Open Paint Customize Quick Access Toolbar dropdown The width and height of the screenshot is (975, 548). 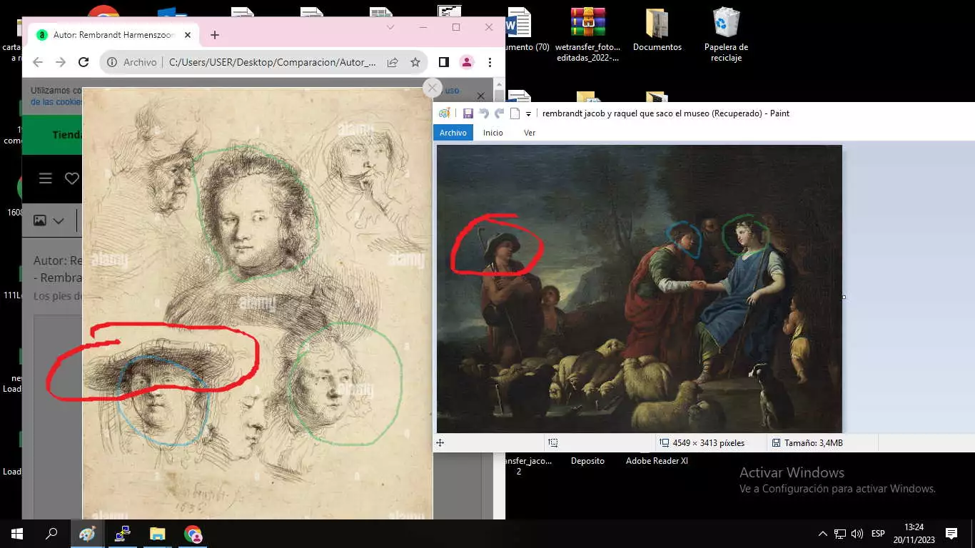528,114
